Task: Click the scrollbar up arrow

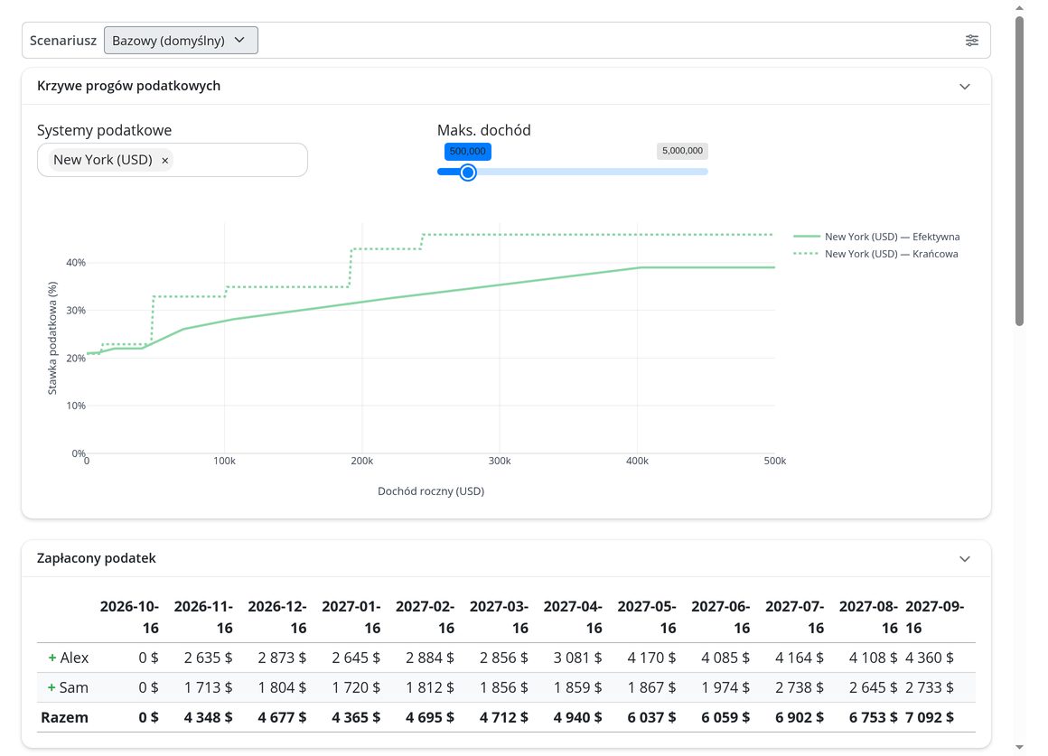Action: coord(1019,8)
